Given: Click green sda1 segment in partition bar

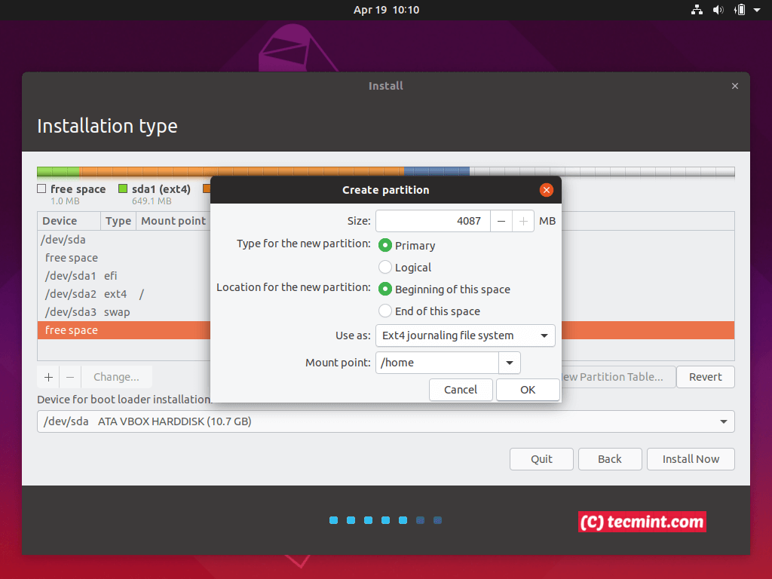Looking at the screenshot, I should click(58, 171).
